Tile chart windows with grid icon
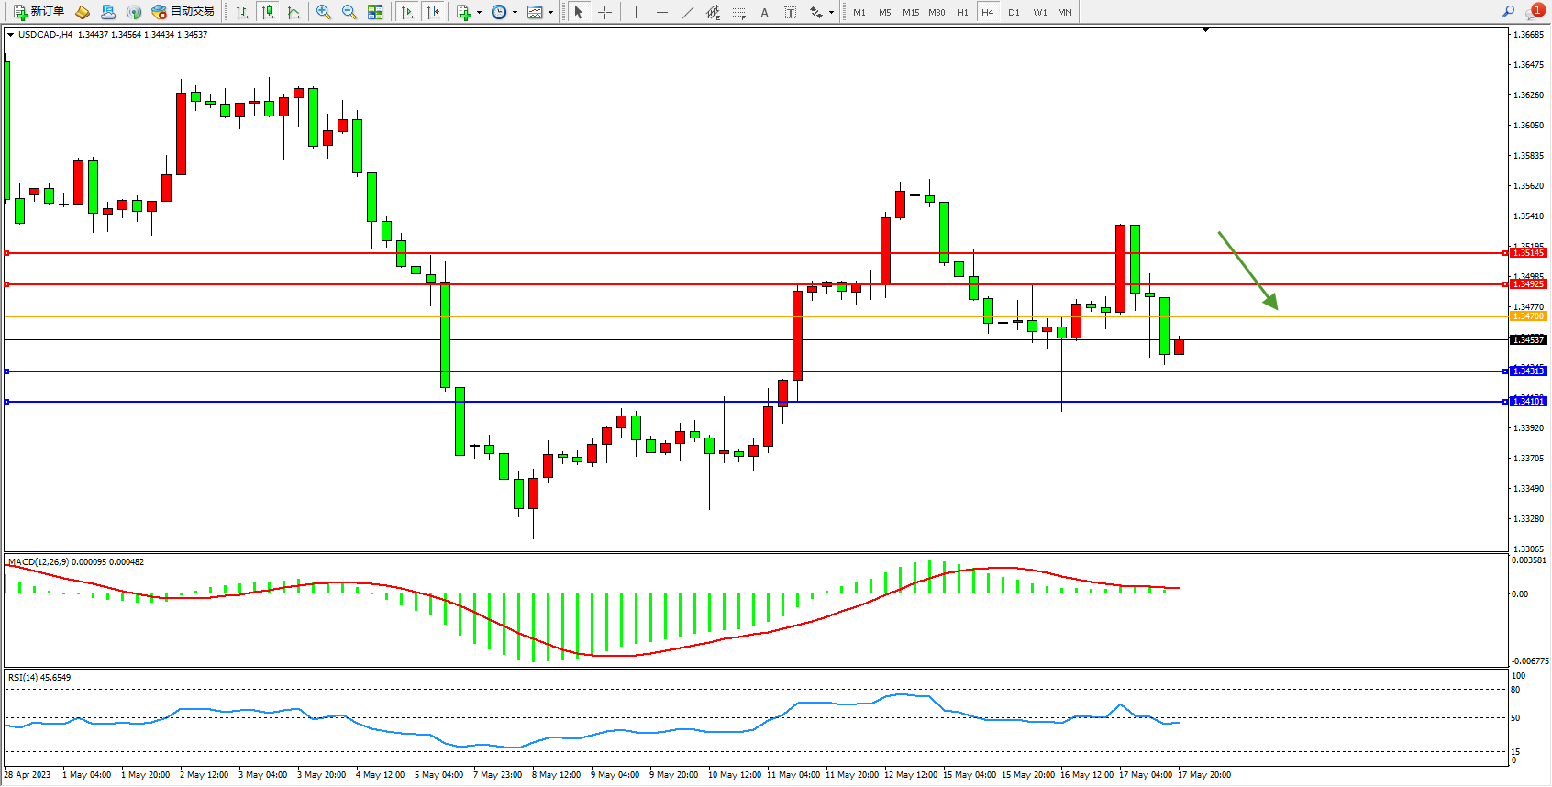1552x787 pixels. tap(375, 12)
